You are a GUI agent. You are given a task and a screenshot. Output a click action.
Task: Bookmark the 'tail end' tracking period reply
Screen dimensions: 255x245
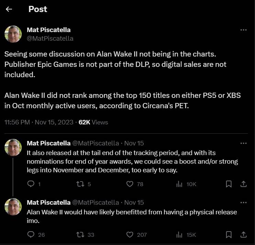click(x=229, y=184)
